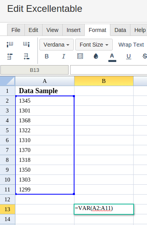Toggle italic formatting
147x225 pixels.
(63, 56)
